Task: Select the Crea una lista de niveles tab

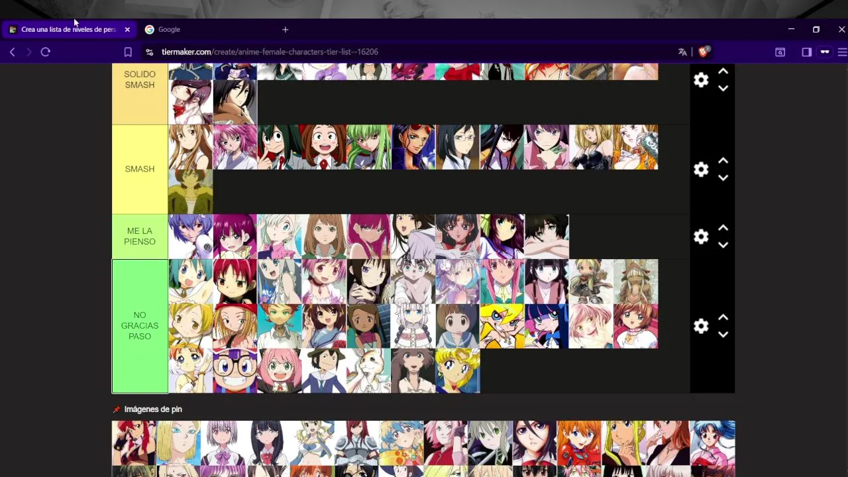Action: click(x=68, y=29)
